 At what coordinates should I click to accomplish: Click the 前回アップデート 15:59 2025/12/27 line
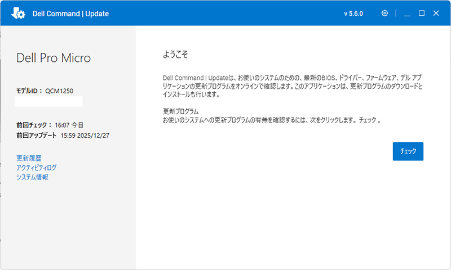(63, 136)
